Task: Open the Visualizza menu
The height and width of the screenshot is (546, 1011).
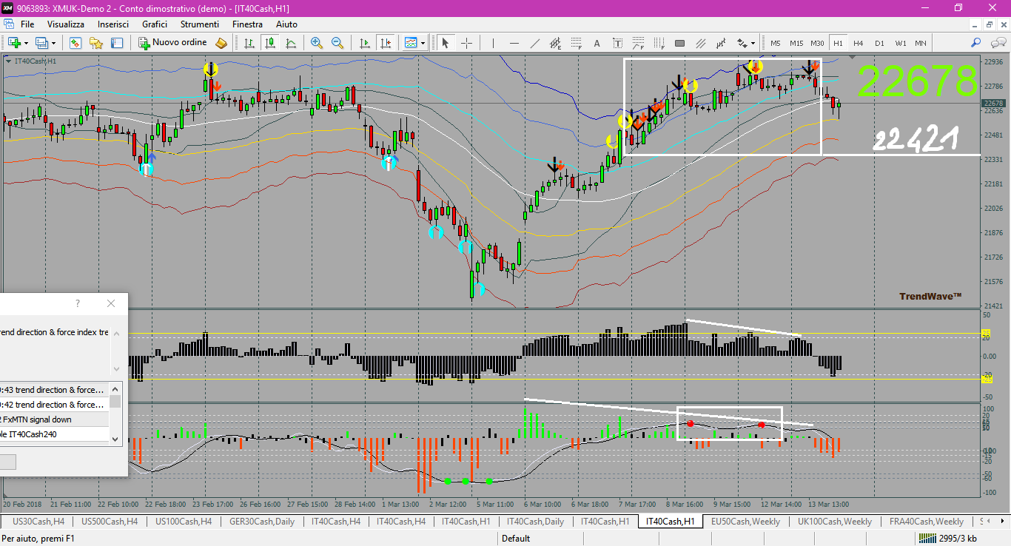Action: (66, 24)
